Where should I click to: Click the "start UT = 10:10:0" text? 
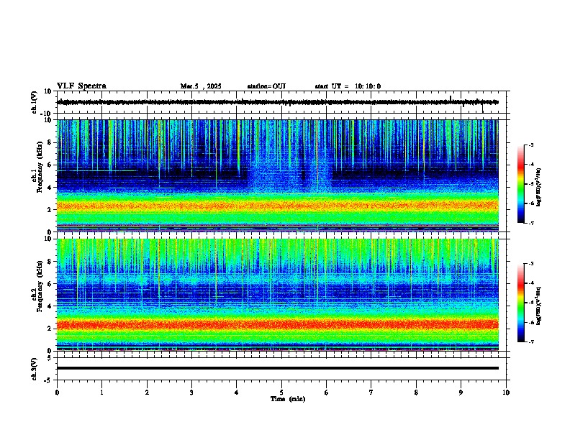[x=348, y=86]
